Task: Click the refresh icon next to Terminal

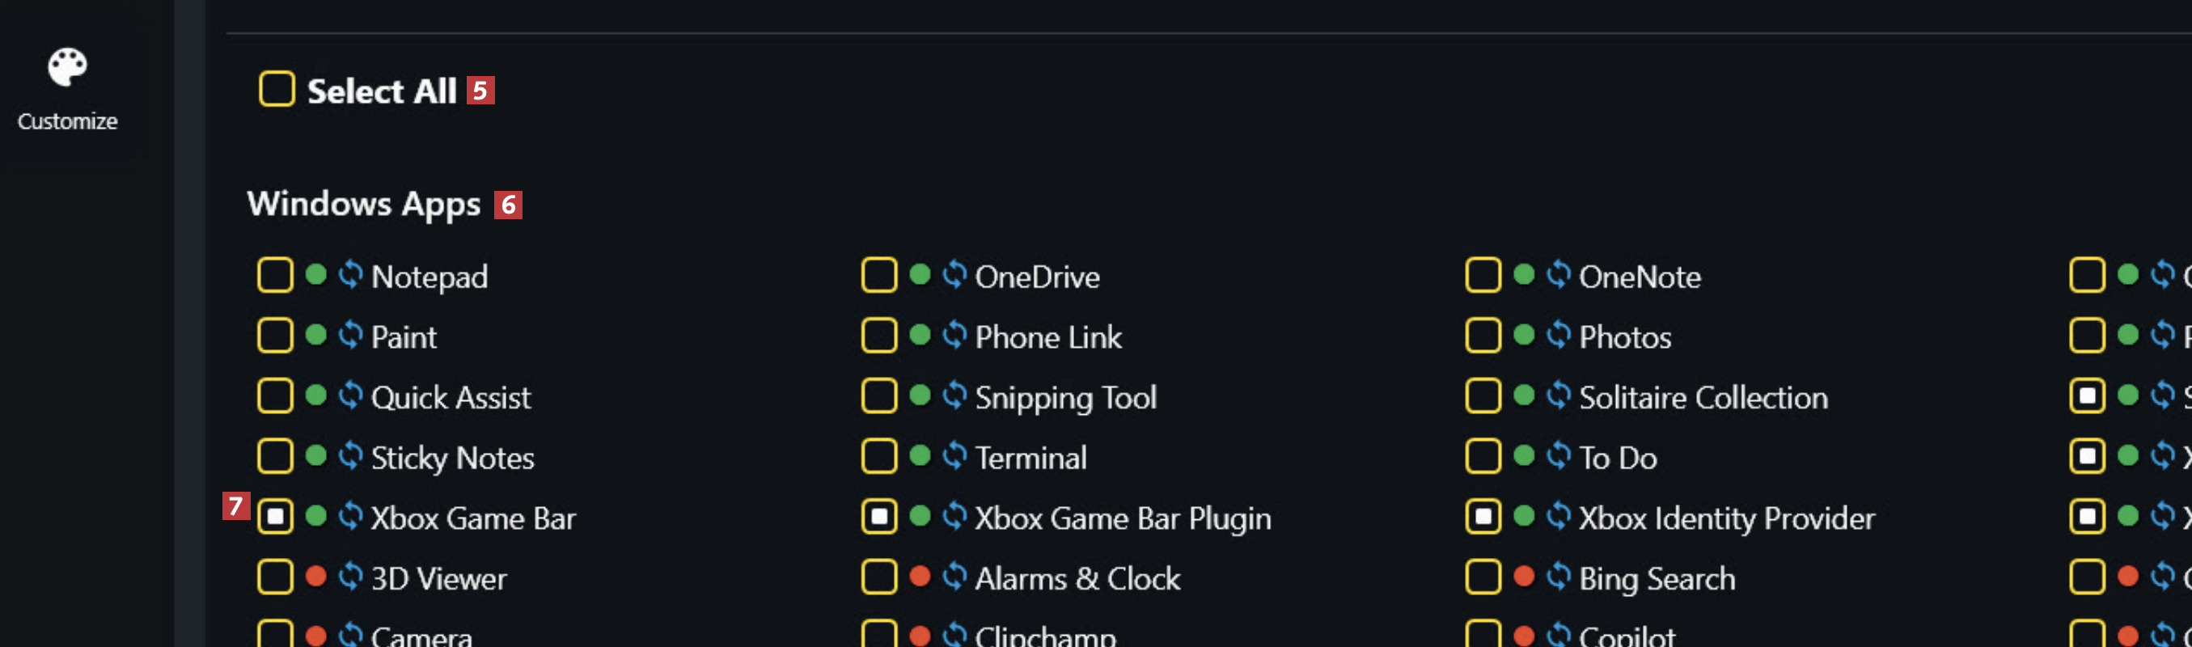Action: (x=954, y=456)
